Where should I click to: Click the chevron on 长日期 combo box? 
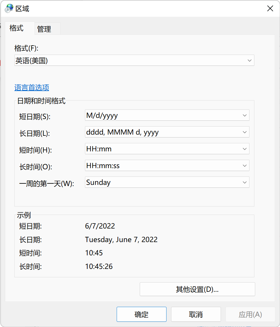coord(245,132)
